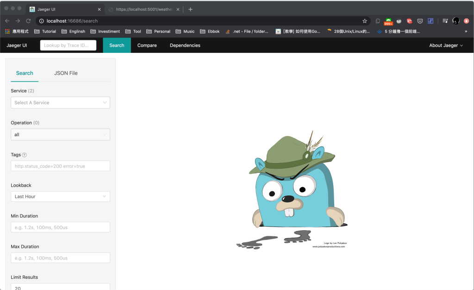
Task: Open the 應用程式 apps bookmark label
Action: [20, 32]
